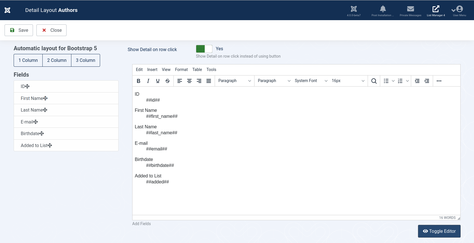This screenshot has width=474, height=243.
Task: Expand bullet list style options arrow
Action: click(x=393, y=81)
